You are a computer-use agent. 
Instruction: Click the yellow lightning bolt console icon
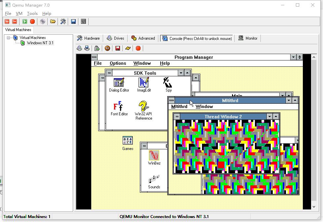[x=128, y=48]
